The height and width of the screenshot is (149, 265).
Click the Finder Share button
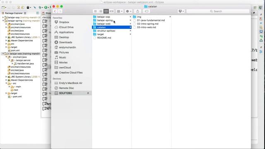pos(137,11)
